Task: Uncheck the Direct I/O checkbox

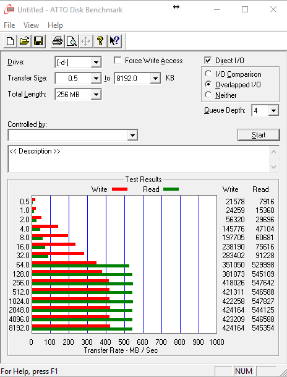Action: click(x=208, y=60)
